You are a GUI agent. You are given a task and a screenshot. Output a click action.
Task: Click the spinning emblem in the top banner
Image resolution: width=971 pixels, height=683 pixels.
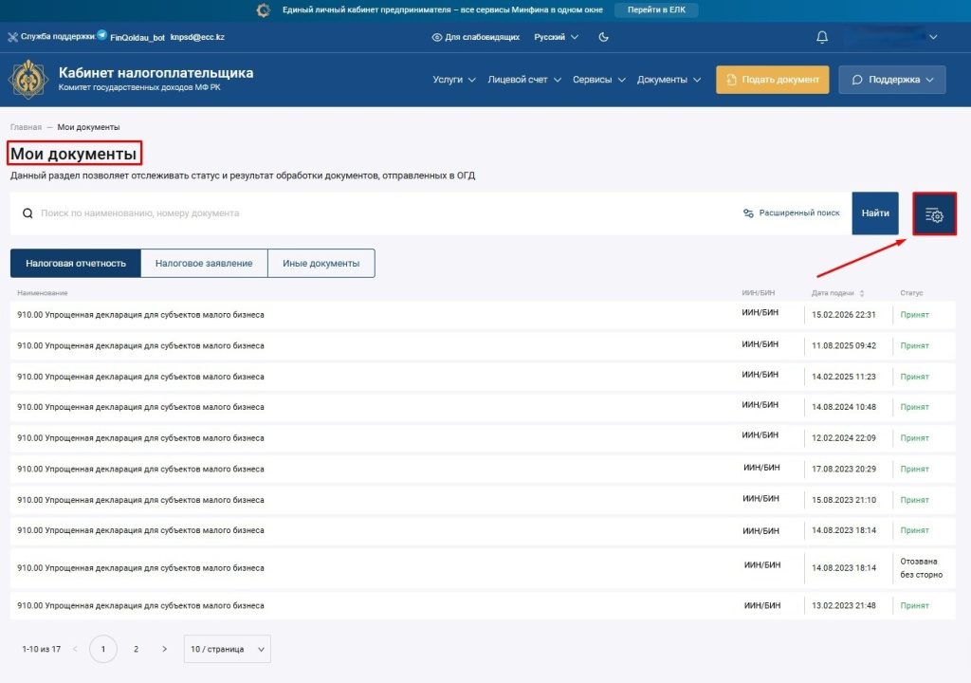coord(263,9)
